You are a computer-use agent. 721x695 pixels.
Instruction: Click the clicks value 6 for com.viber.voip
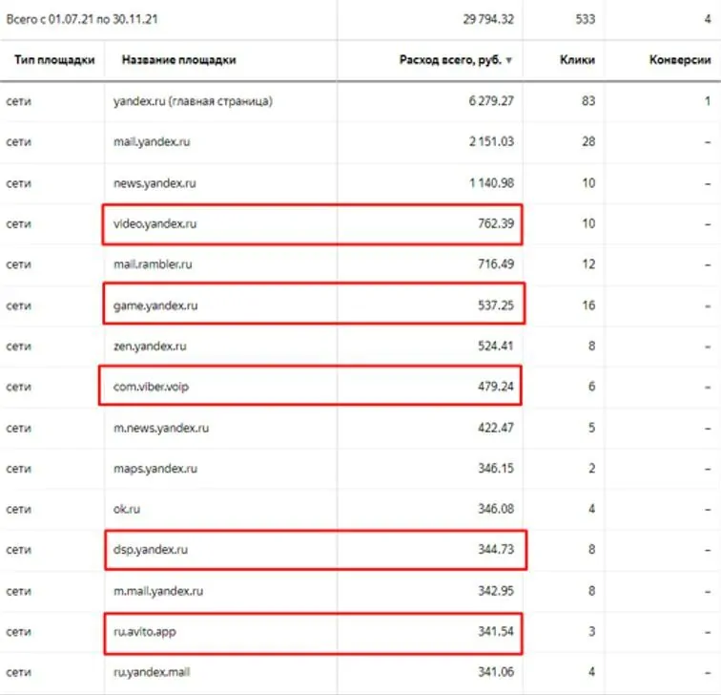click(x=592, y=387)
